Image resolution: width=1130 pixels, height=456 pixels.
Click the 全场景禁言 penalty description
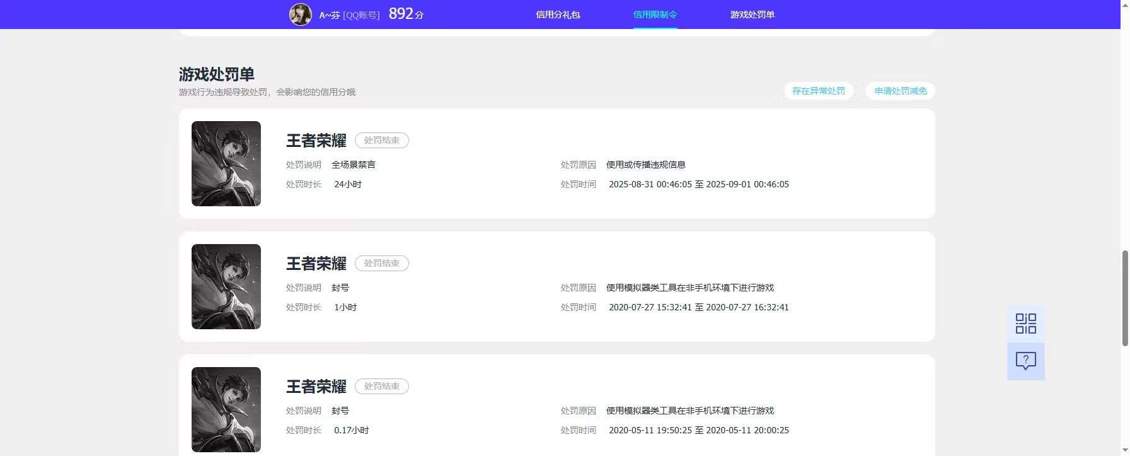tap(354, 165)
